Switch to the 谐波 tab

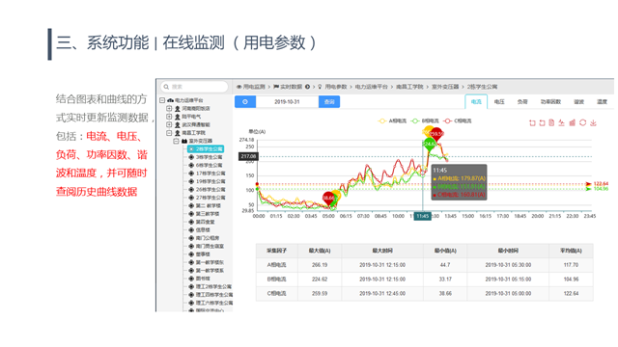click(x=578, y=101)
